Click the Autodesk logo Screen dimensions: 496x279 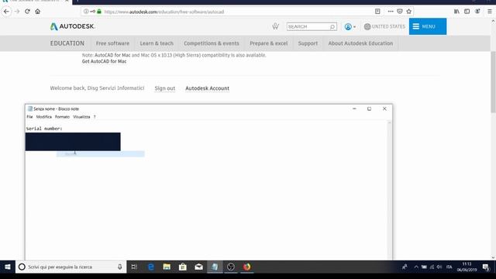point(72,26)
